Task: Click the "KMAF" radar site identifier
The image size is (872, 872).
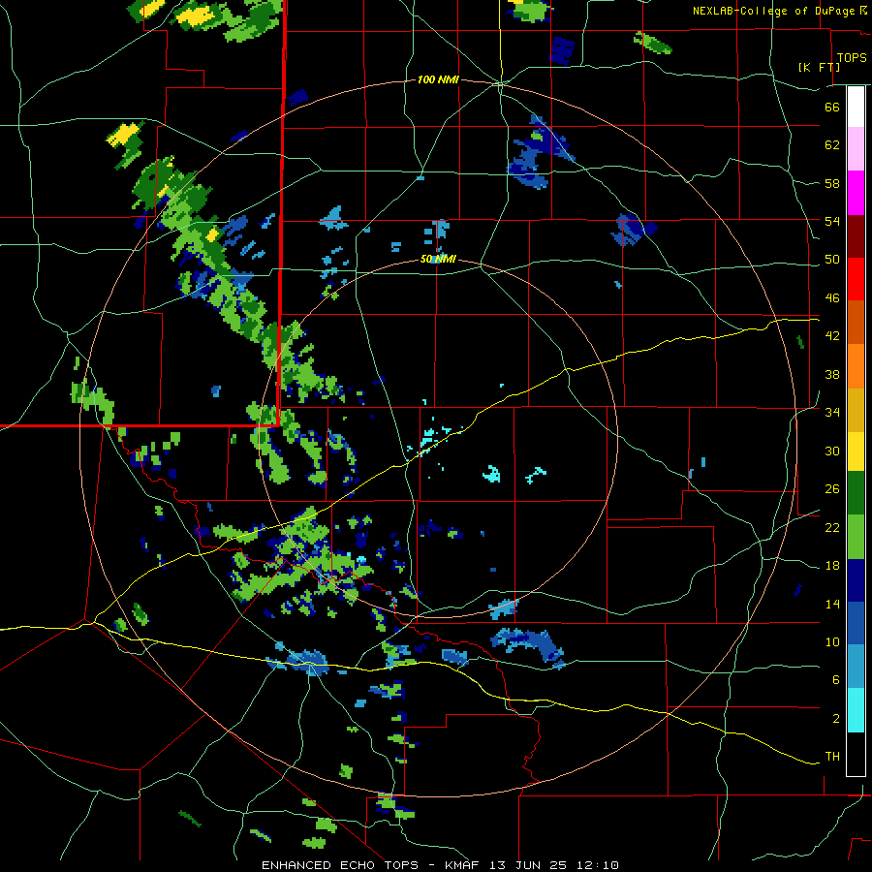Action: [x=461, y=865]
